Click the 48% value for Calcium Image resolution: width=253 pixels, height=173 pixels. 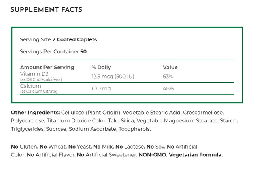click(168, 88)
